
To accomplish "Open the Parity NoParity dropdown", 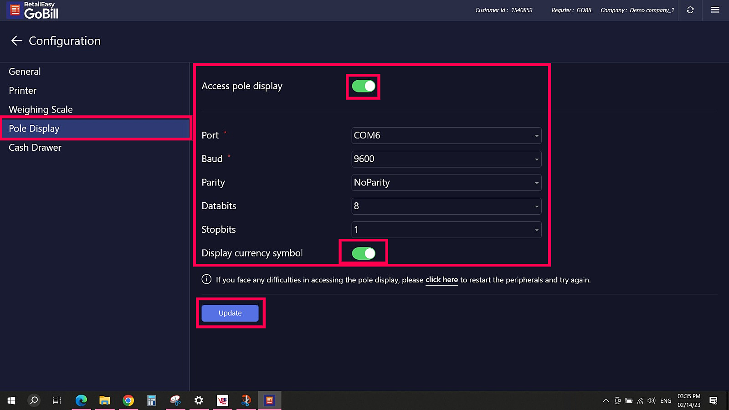I will click(x=447, y=183).
